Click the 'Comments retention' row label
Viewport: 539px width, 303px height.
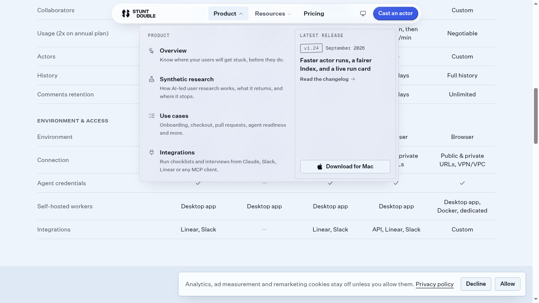[x=65, y=94]
